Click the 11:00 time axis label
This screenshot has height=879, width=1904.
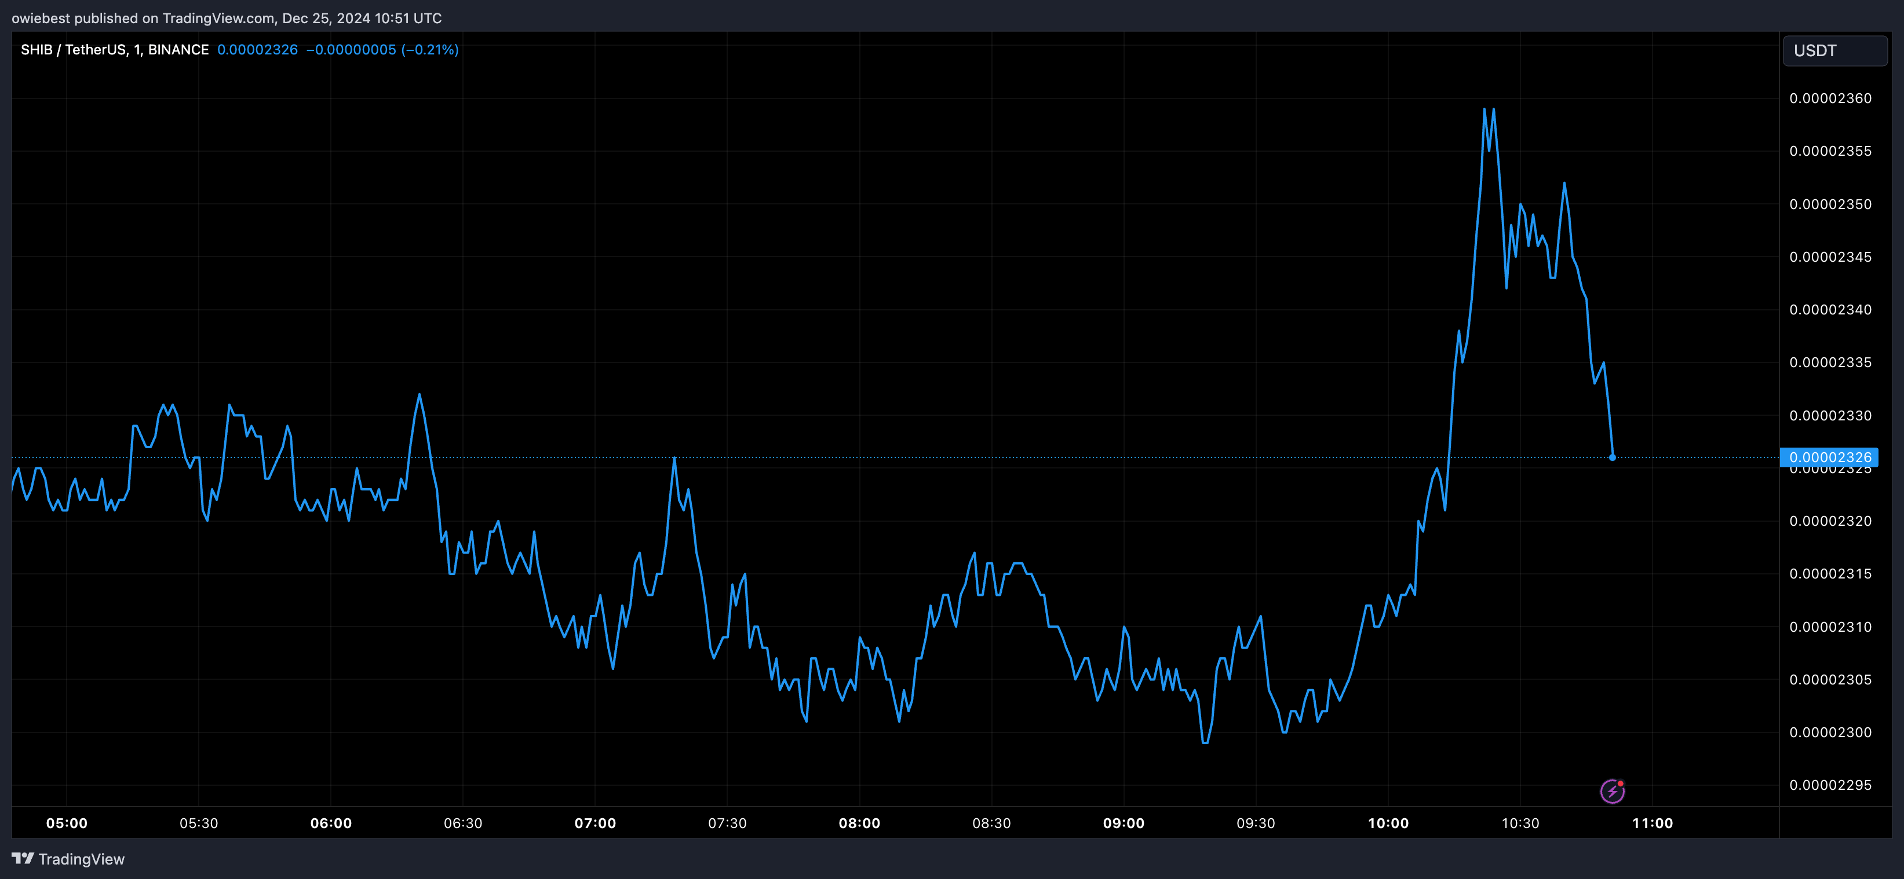[1652, 823]
